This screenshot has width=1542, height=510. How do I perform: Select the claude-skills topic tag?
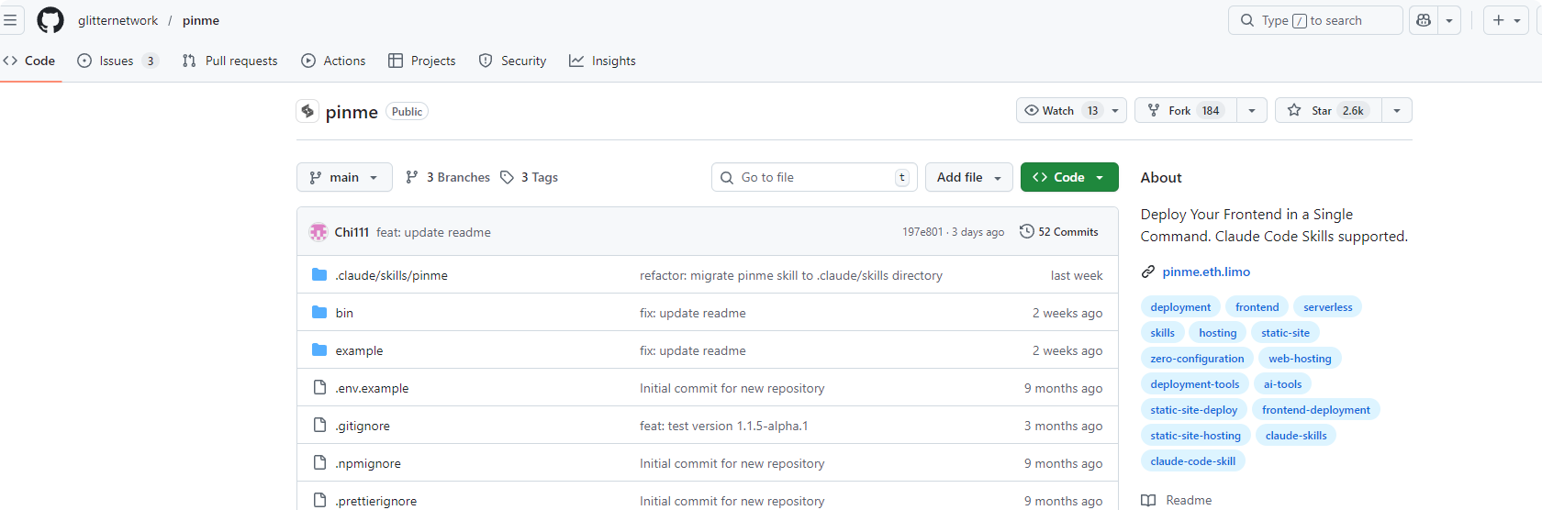[1295, 436]
